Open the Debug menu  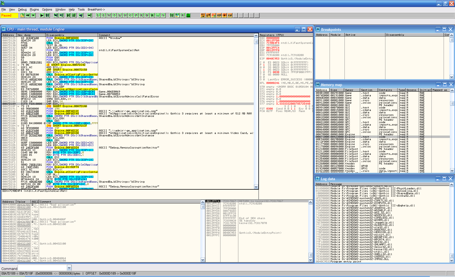pos(22,9)
